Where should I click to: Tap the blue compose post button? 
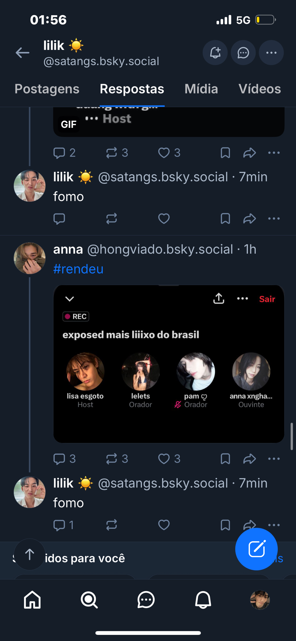(x=256, y=549)
